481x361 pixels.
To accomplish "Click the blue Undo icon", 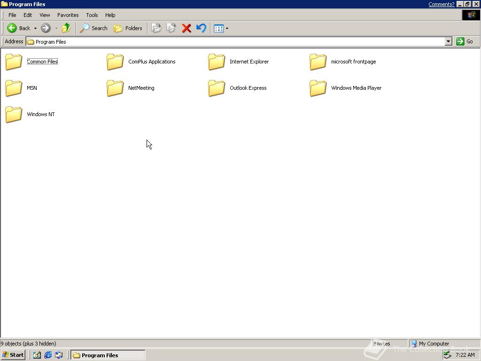I will pos(201,28).
